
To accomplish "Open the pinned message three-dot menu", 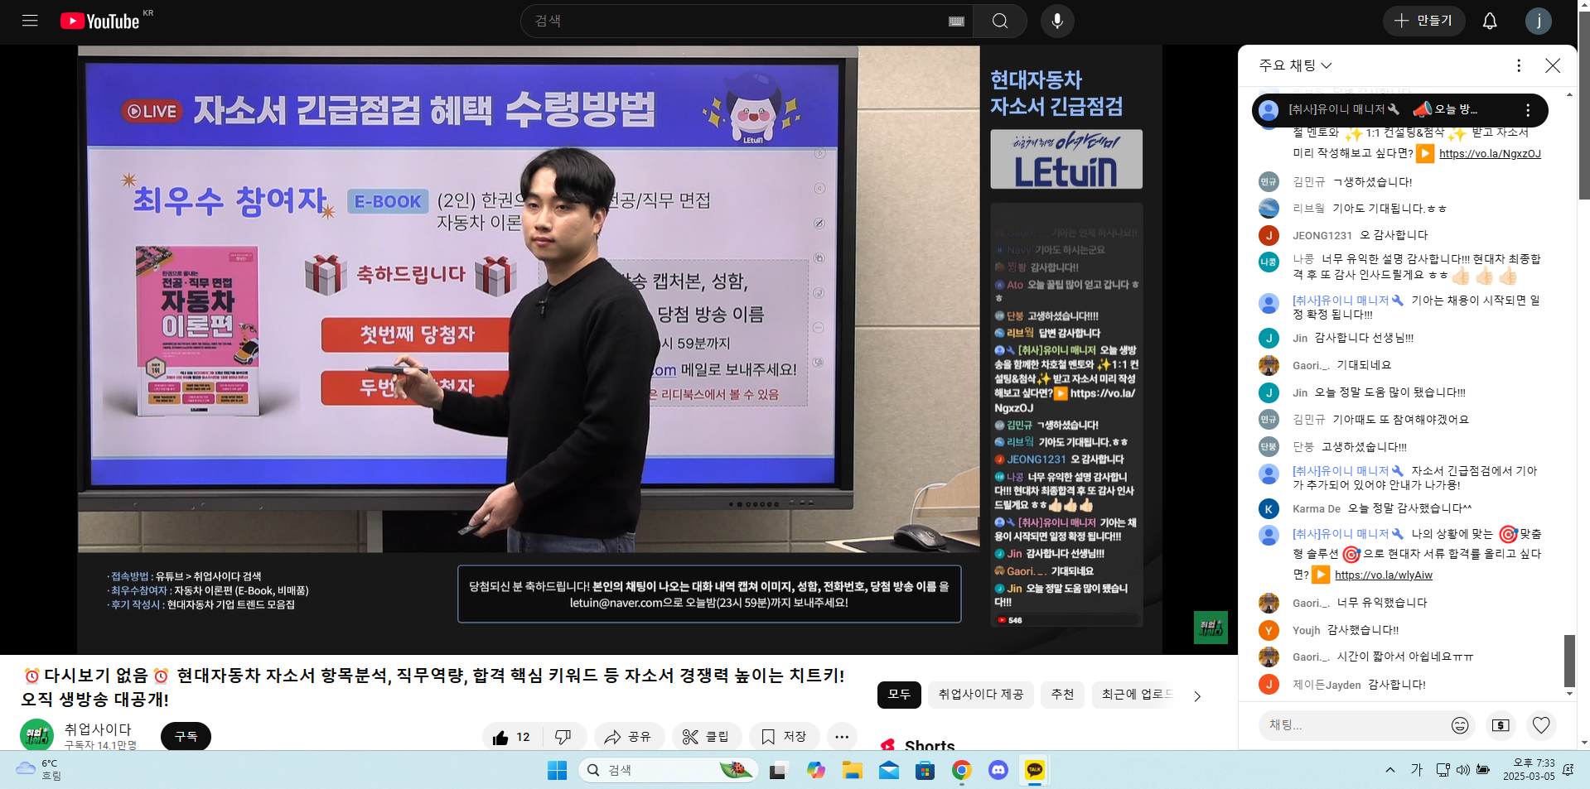I will 1528,110.
